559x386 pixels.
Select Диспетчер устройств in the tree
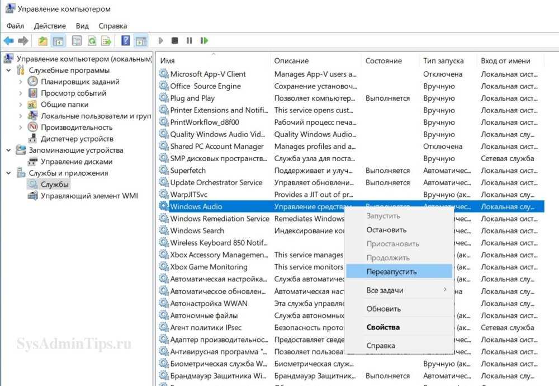pyautogui.click(x=77, y=139)
